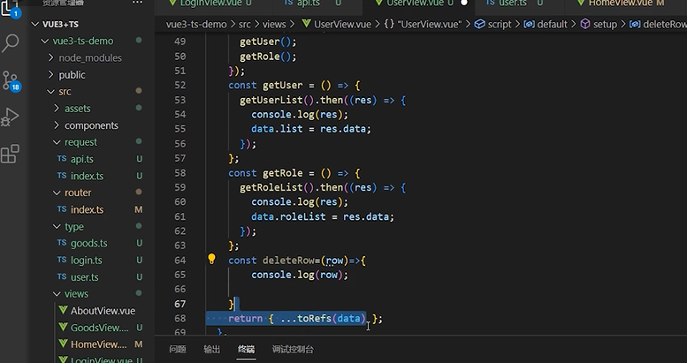
Task: Select the 终端 (Terminal) panel tab
Action: [246, 350]
